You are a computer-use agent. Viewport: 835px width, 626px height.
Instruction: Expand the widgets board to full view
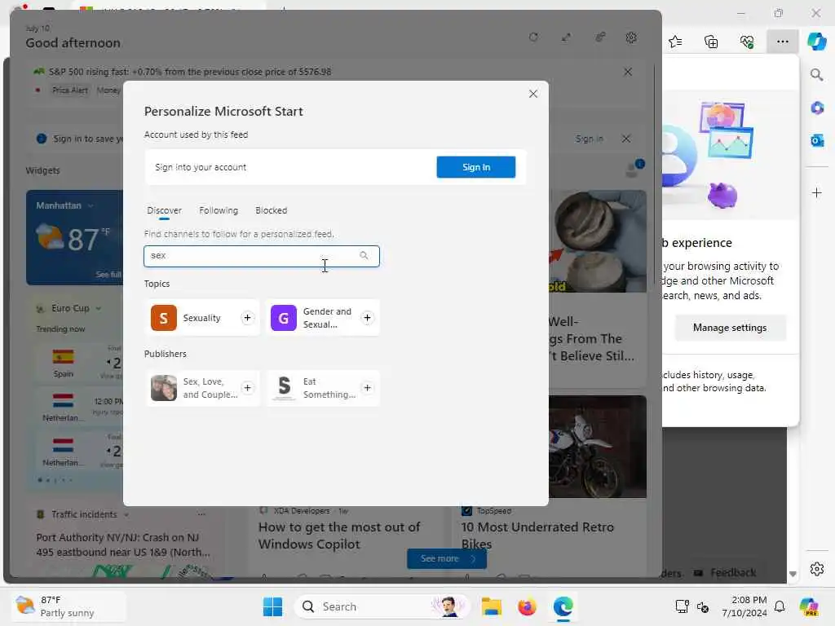[566, 37]
